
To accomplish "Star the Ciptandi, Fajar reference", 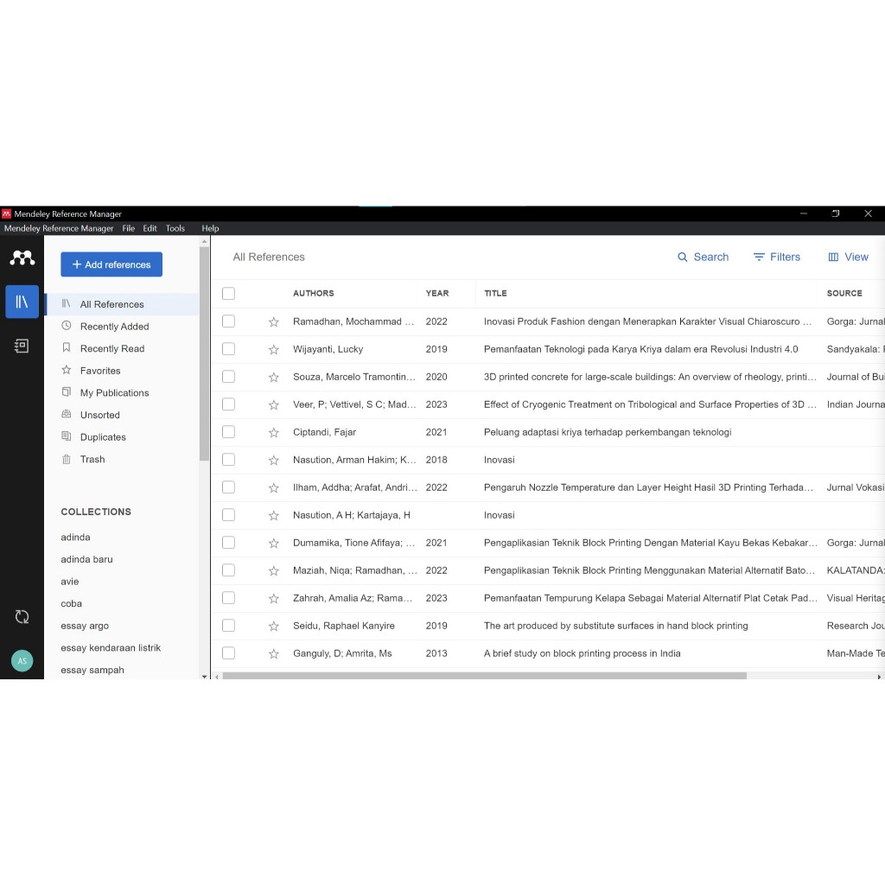I will click(274, 432).
